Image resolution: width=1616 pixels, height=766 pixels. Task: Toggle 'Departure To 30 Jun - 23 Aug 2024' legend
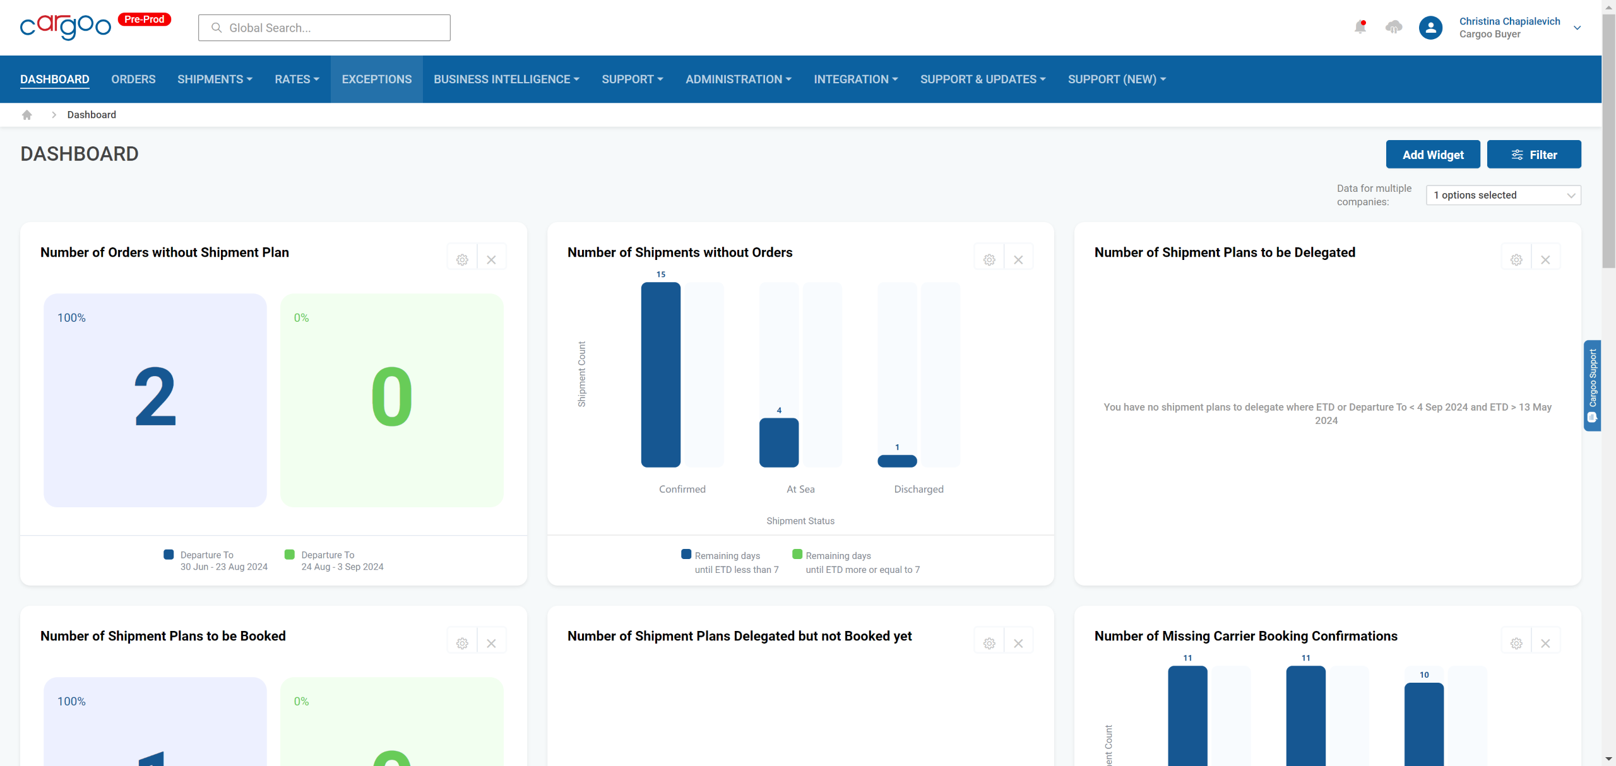[x=216, y=561]
